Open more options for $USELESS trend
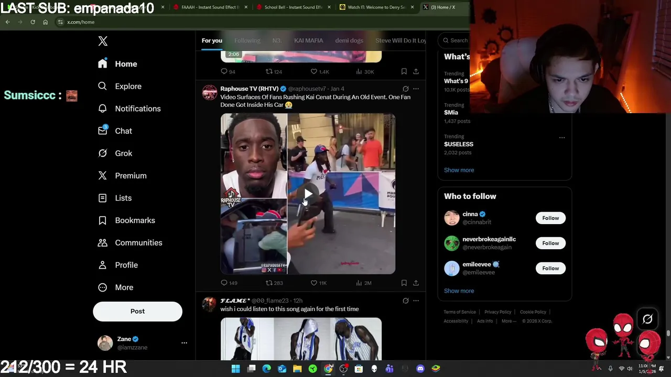This screenshot has height=377, width=671. pyautogui.click(x=562, y=138)
